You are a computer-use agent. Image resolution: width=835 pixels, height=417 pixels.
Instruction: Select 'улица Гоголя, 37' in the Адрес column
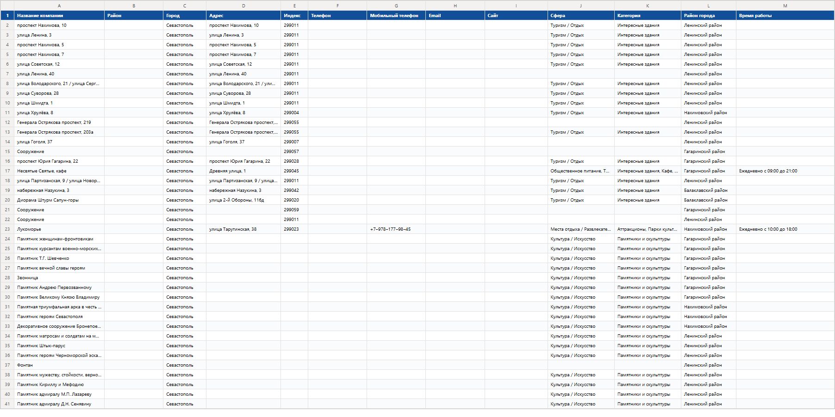(243, 142)
